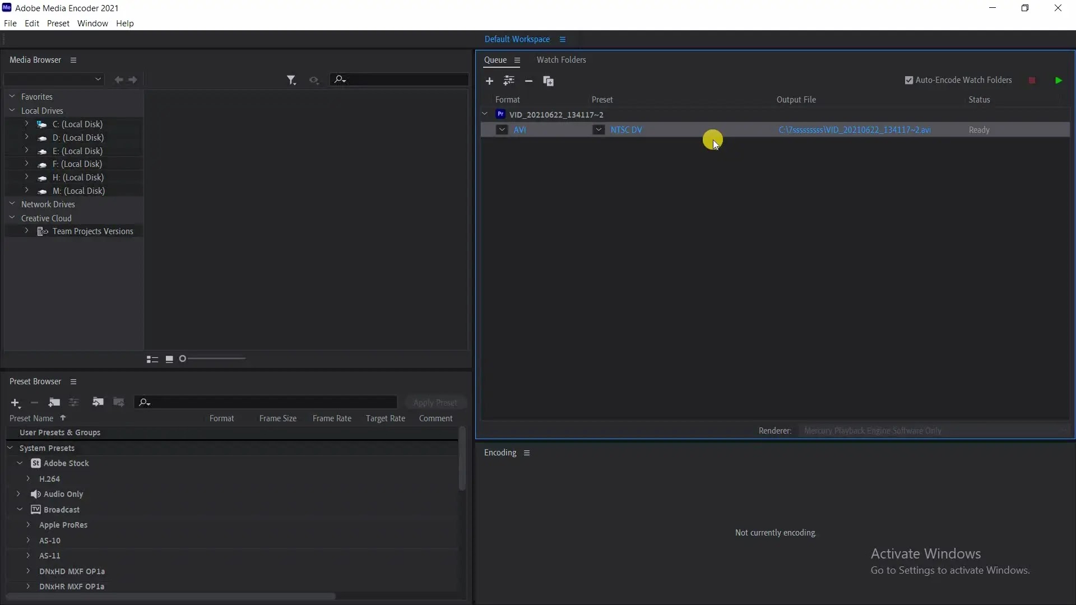Click the Add Source plus icon in Queue

[x=489, y=81]
